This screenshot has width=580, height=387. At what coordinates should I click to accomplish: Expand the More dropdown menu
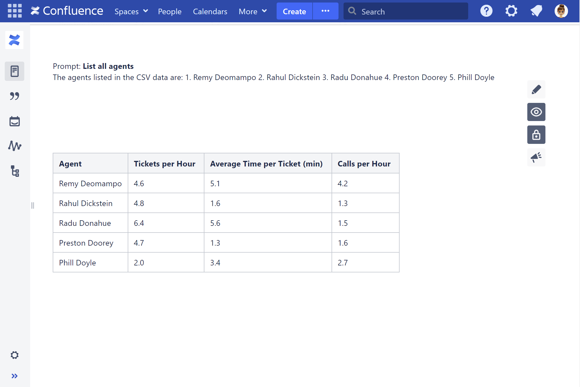253,11
